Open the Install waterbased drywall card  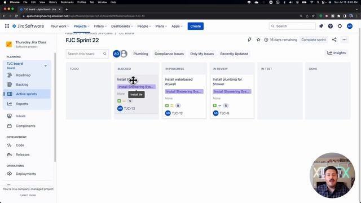[184, 96]
